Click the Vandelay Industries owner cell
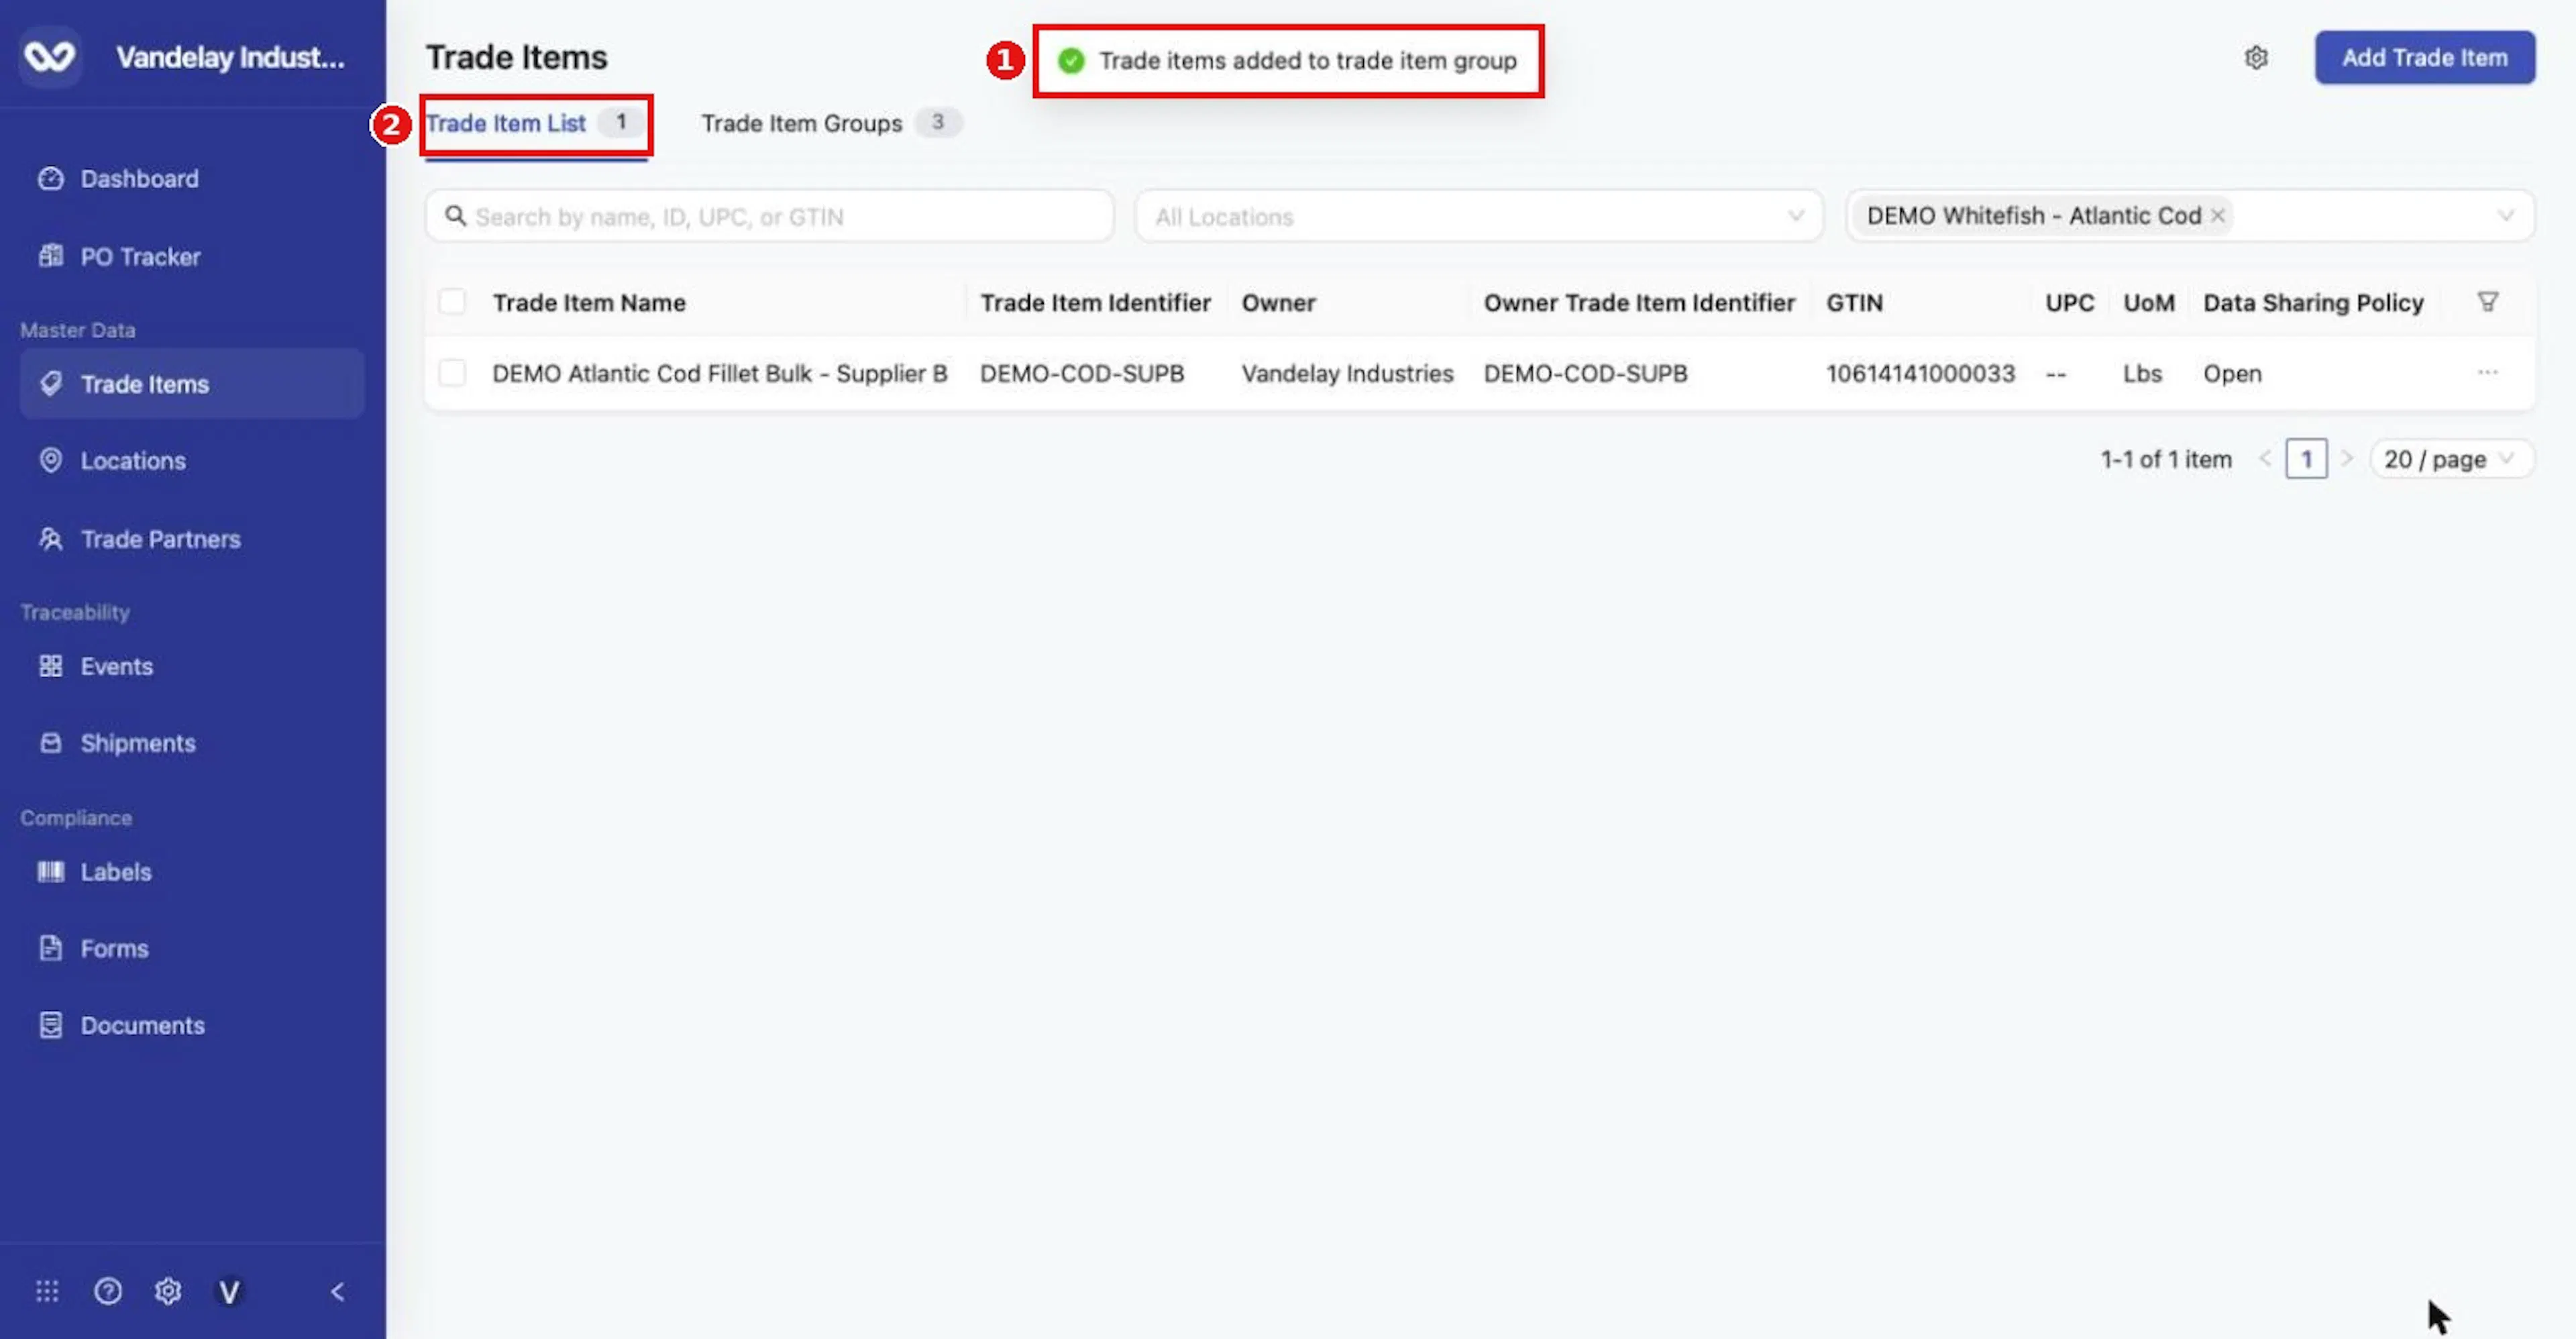2576x1339 pixels. [1347, 373]
